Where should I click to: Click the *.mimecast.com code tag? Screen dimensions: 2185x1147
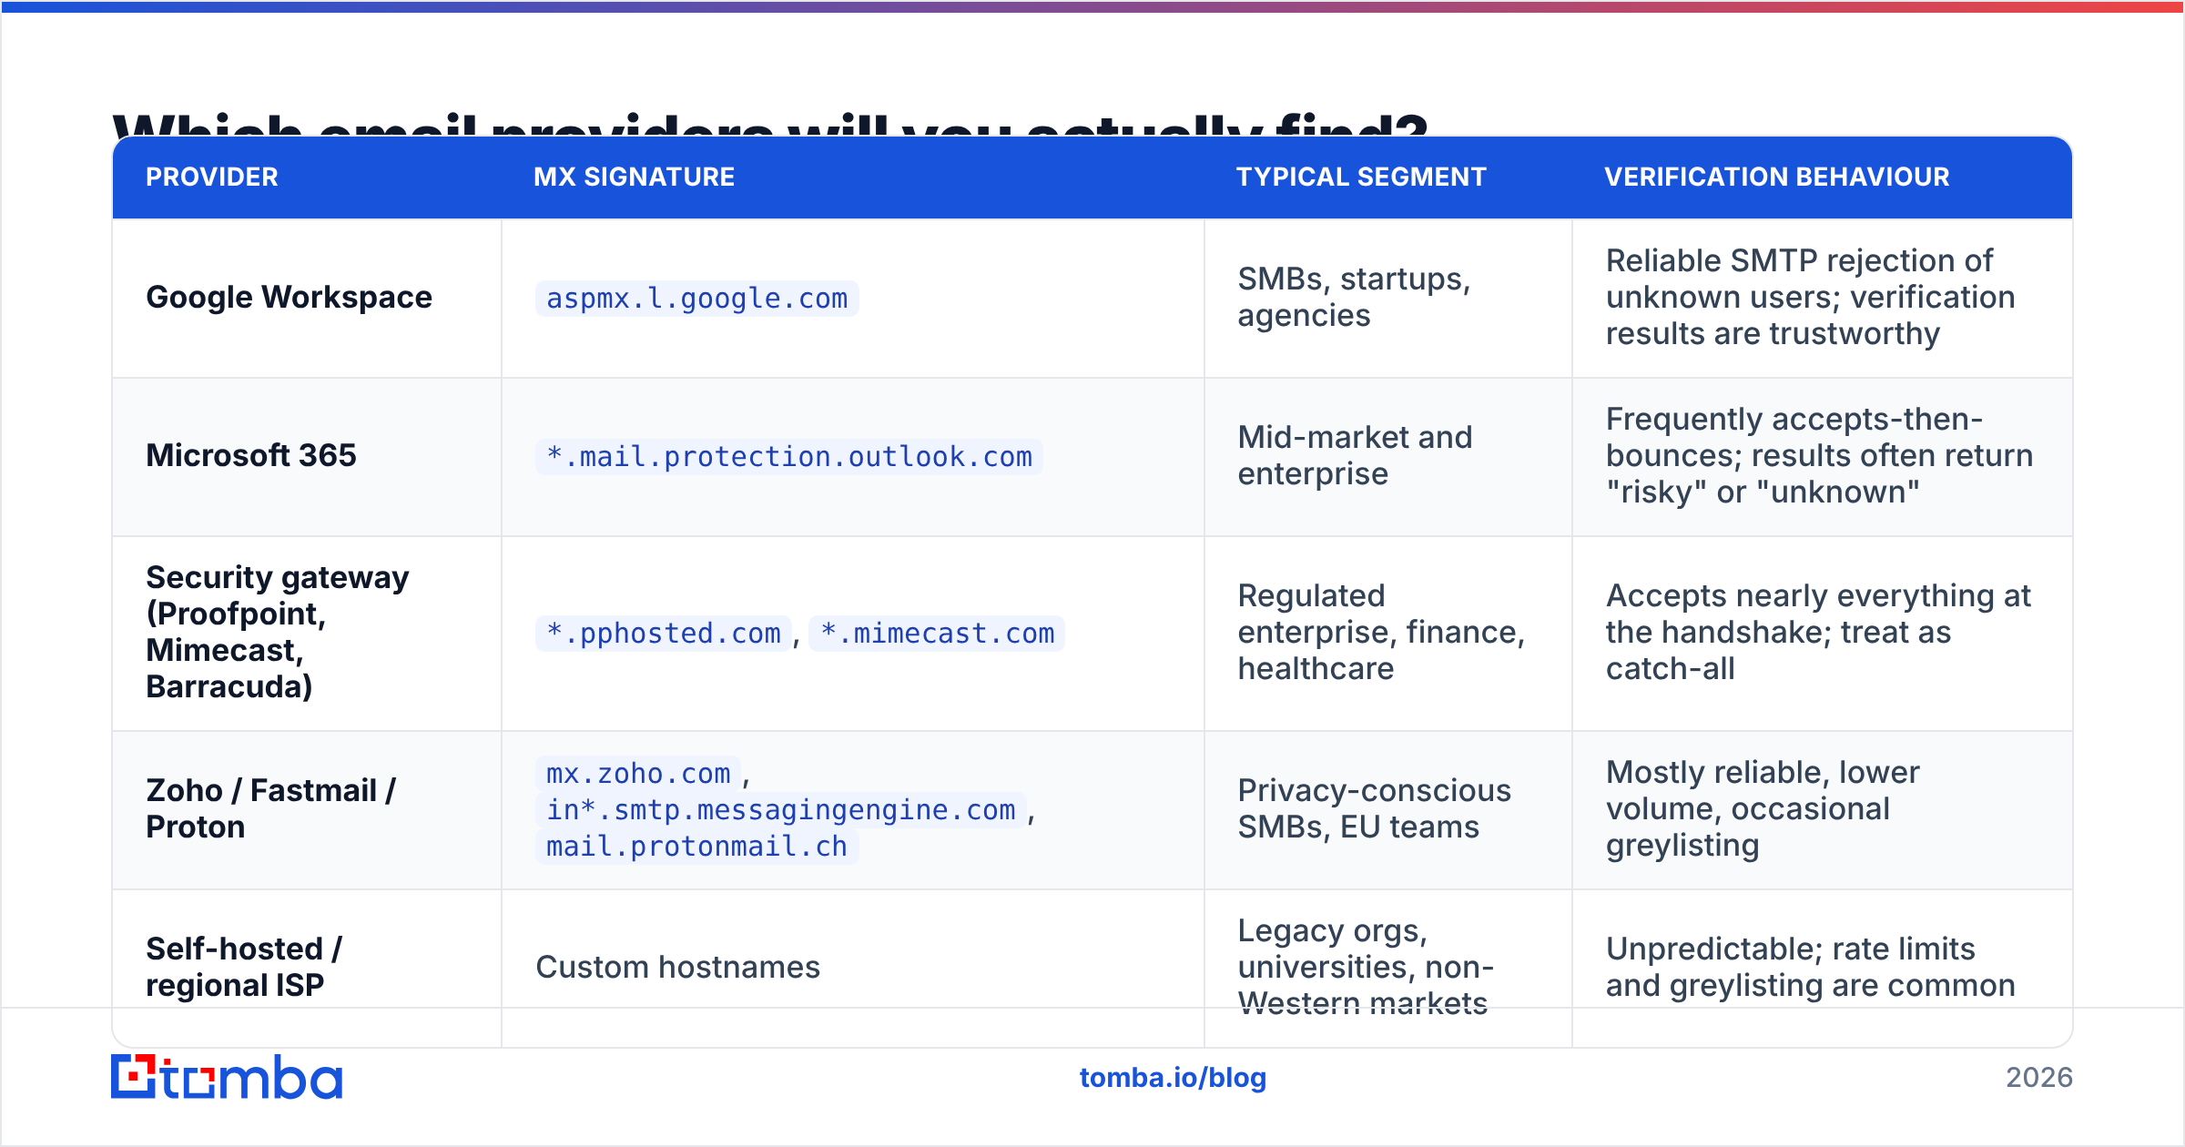tap(937, 634)
